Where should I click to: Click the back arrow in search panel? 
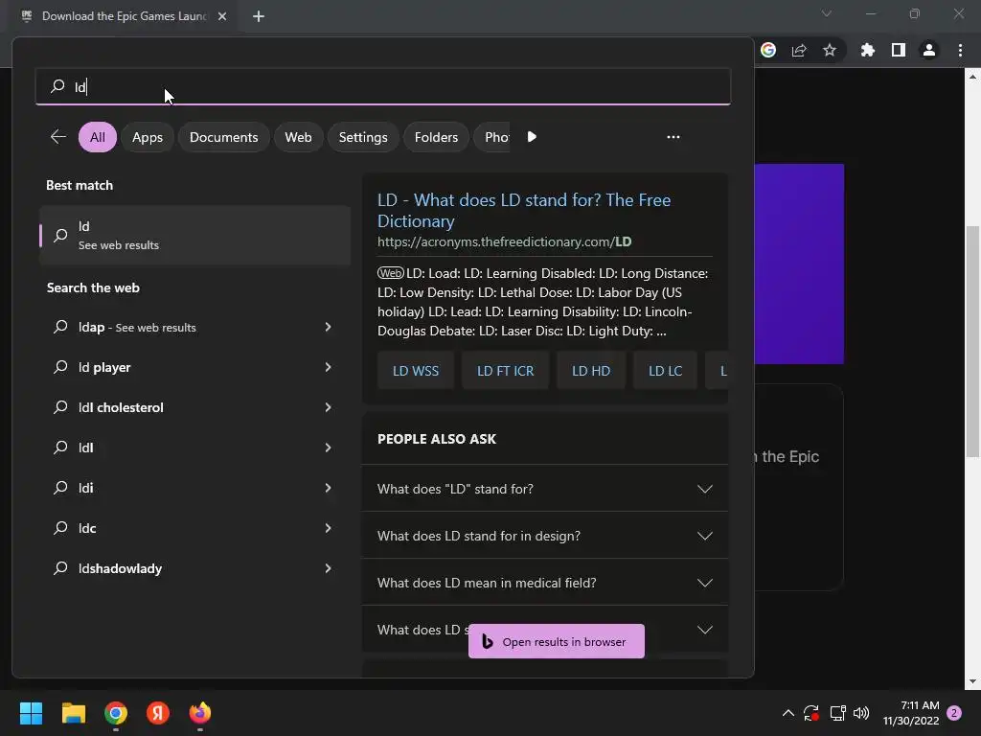point(58,136)
